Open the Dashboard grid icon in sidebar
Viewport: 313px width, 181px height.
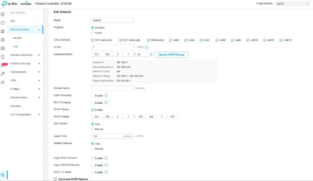(x=3, y=14)
